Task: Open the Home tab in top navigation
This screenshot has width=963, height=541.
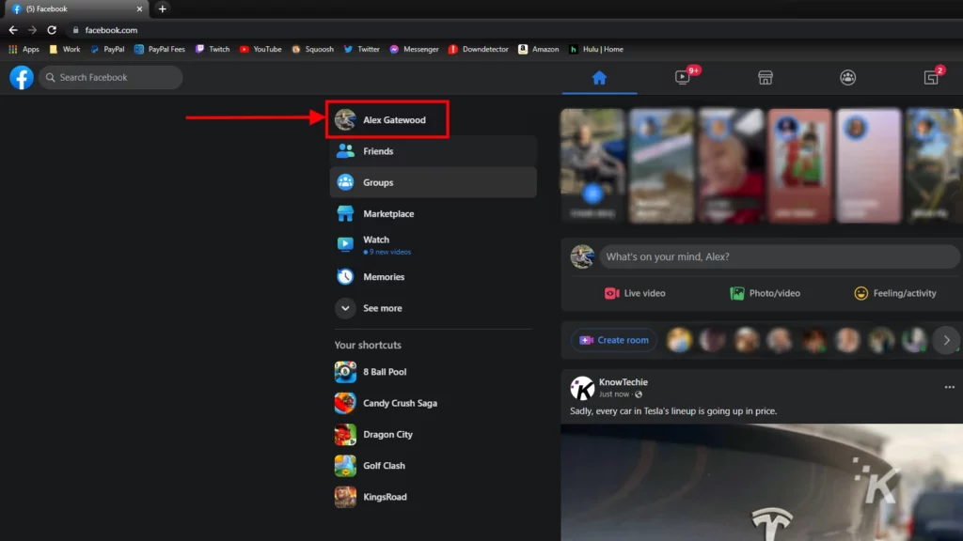Action: 599,78
